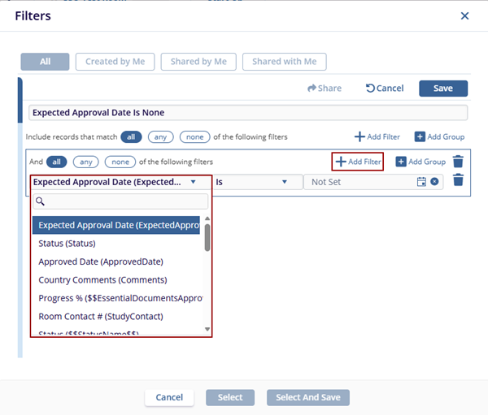Click the Save button
Screen dimensions: 488x415
442,88
